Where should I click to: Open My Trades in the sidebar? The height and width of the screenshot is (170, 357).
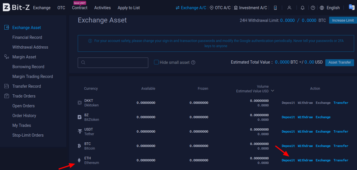point(22,125)
